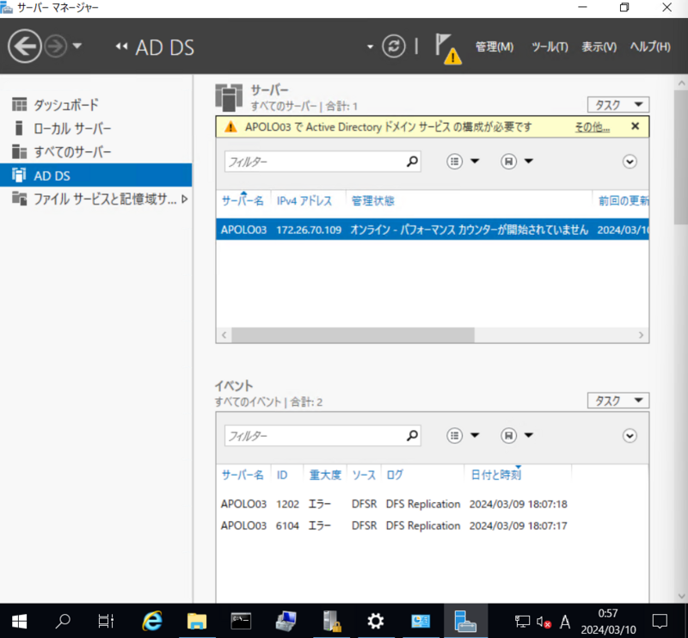Viewport: 688px width, 638px height.
Task: Open the 表示(V) menu
Action: click(599, 46)
